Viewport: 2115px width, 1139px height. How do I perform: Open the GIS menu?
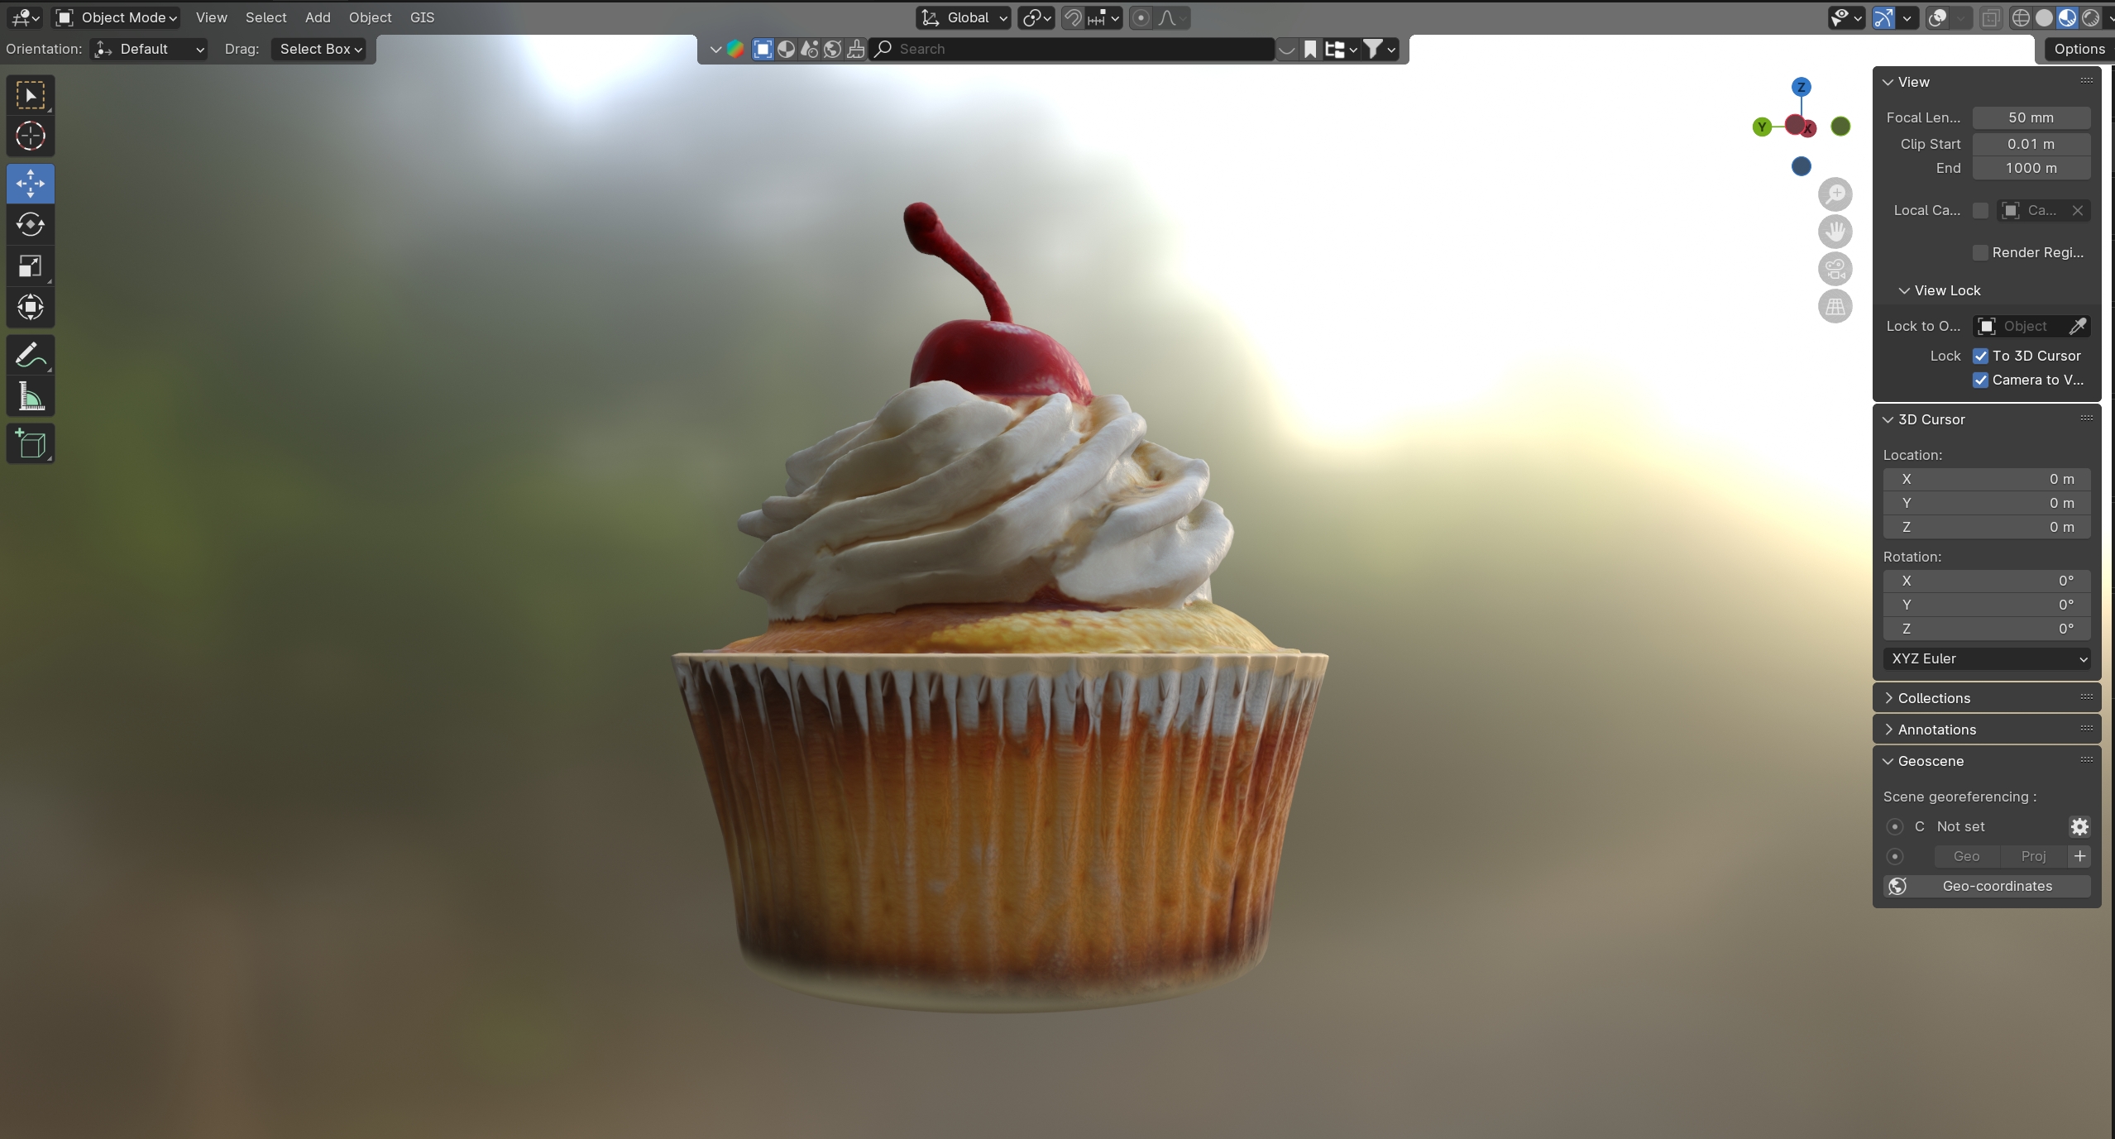422,17
